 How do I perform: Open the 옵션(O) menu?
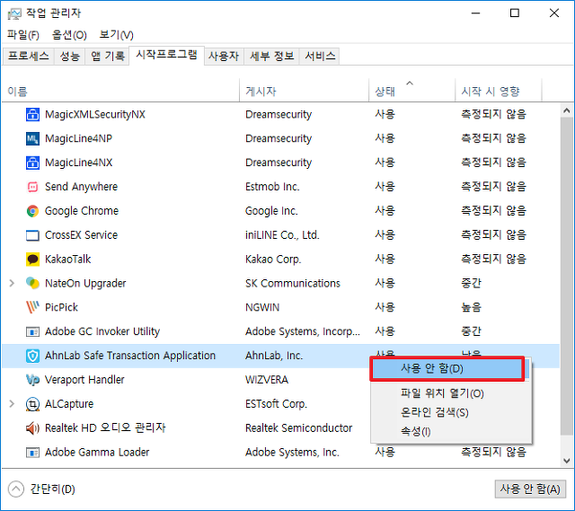tap(69, 35)
